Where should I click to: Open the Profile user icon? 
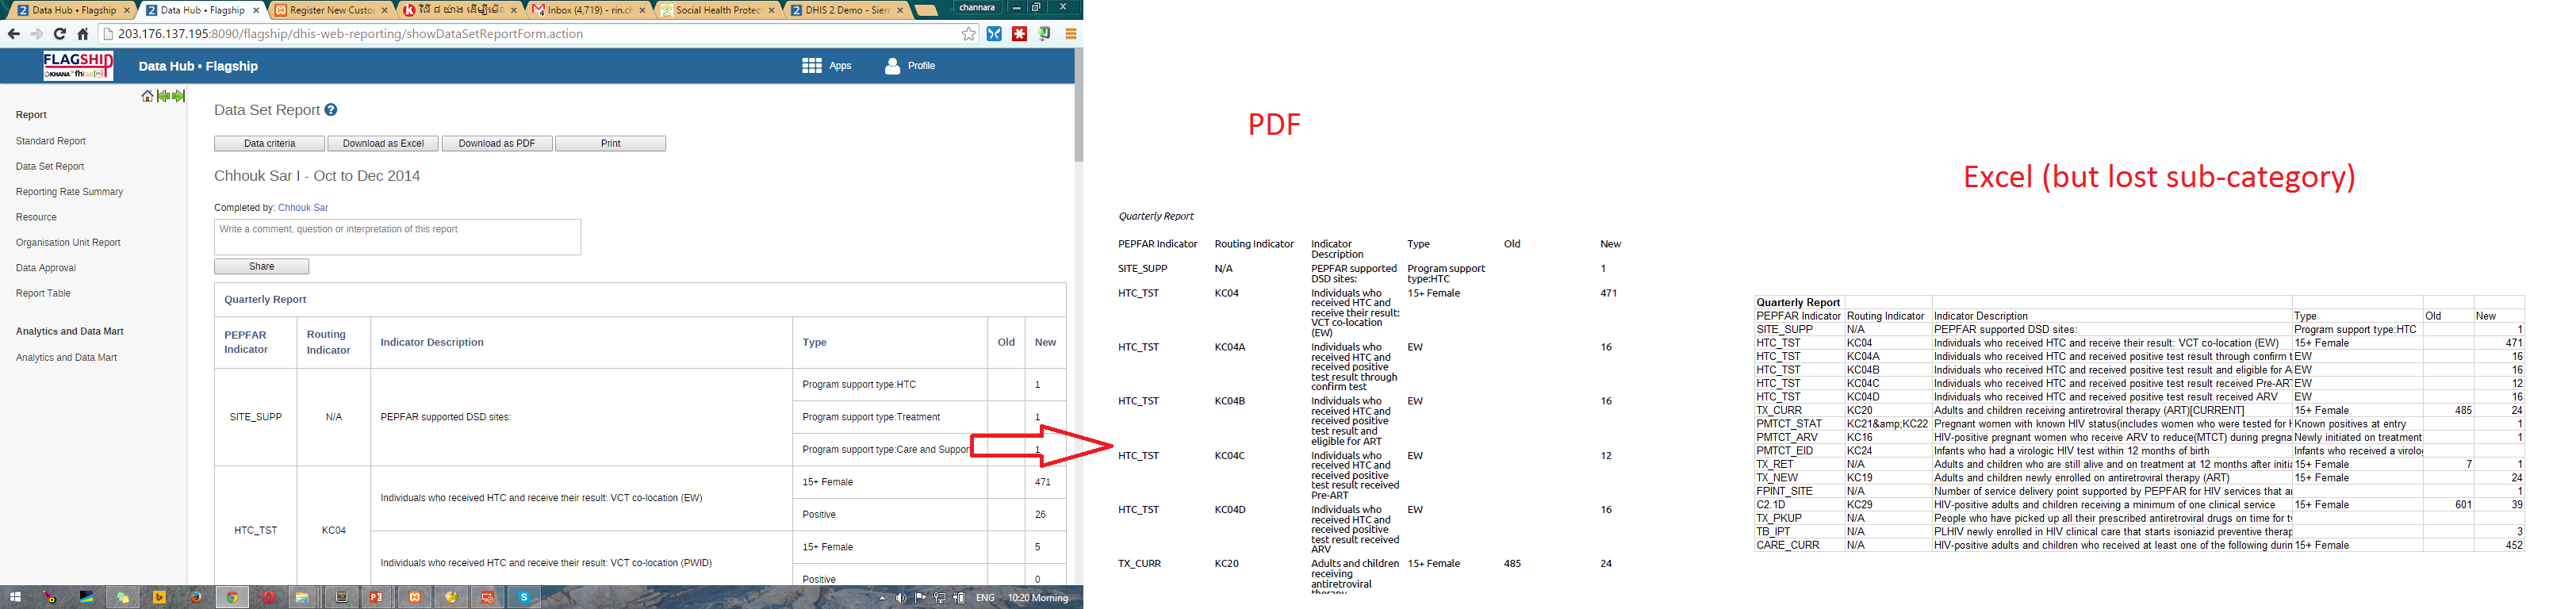coord(892,66)
